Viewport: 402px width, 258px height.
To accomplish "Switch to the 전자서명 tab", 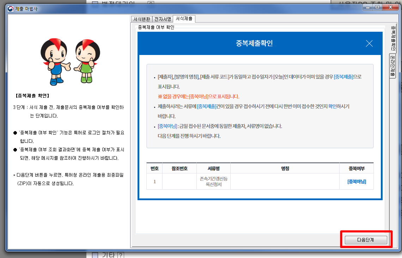I will click(163, 19).
